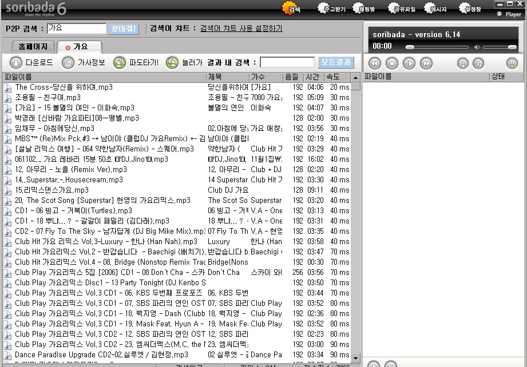This screenshot has height=367, width=527.
Task: Select Club Hit 가요 리믹스 Vol.3-Luxury row
Action: 177,242
